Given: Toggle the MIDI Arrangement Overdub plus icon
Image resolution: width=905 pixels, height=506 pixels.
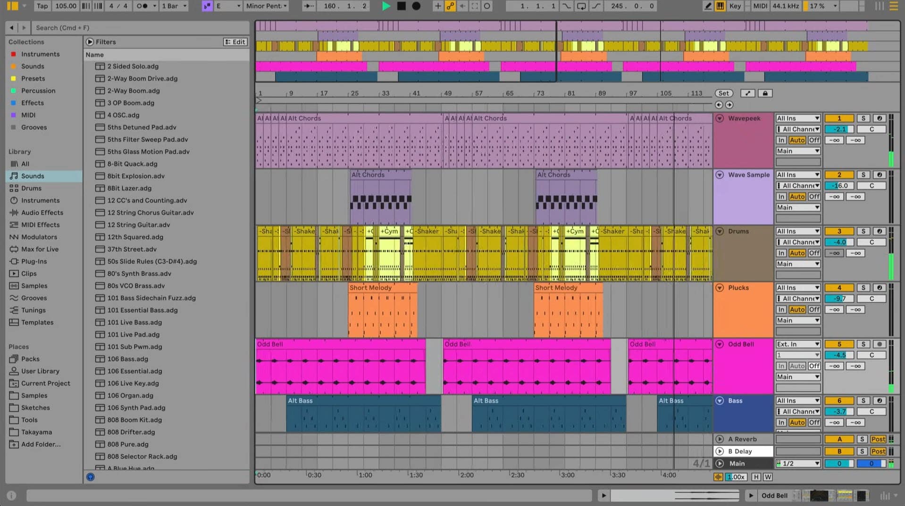Looking at the screenshot, I should 438,6.
